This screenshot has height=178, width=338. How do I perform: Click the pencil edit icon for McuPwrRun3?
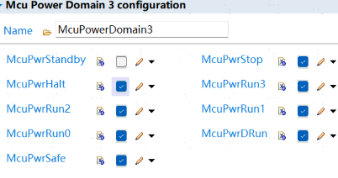(321, 87)
